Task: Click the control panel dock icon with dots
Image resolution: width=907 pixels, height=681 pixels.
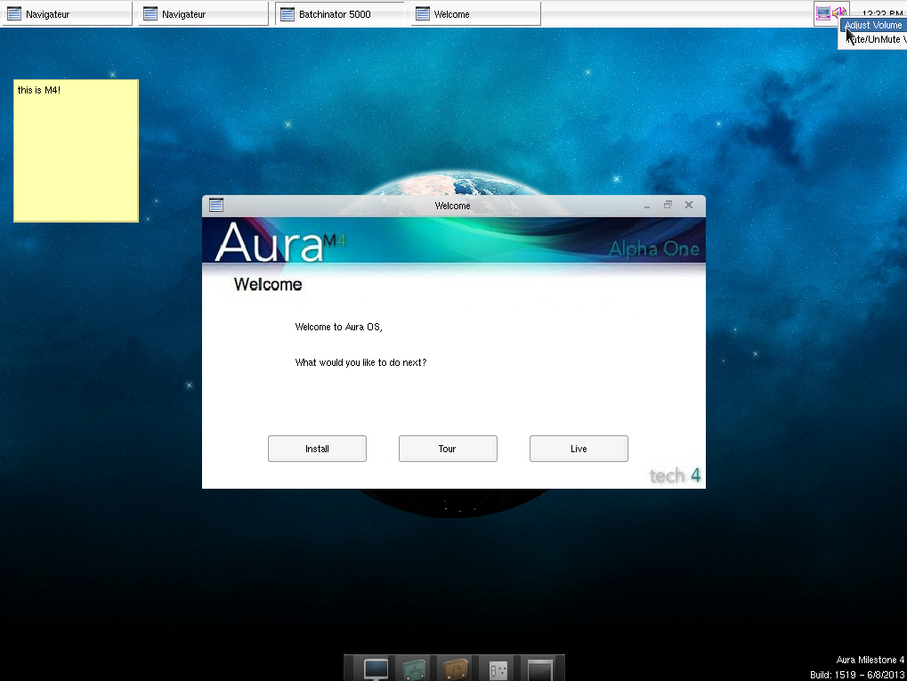Action: 496,668
